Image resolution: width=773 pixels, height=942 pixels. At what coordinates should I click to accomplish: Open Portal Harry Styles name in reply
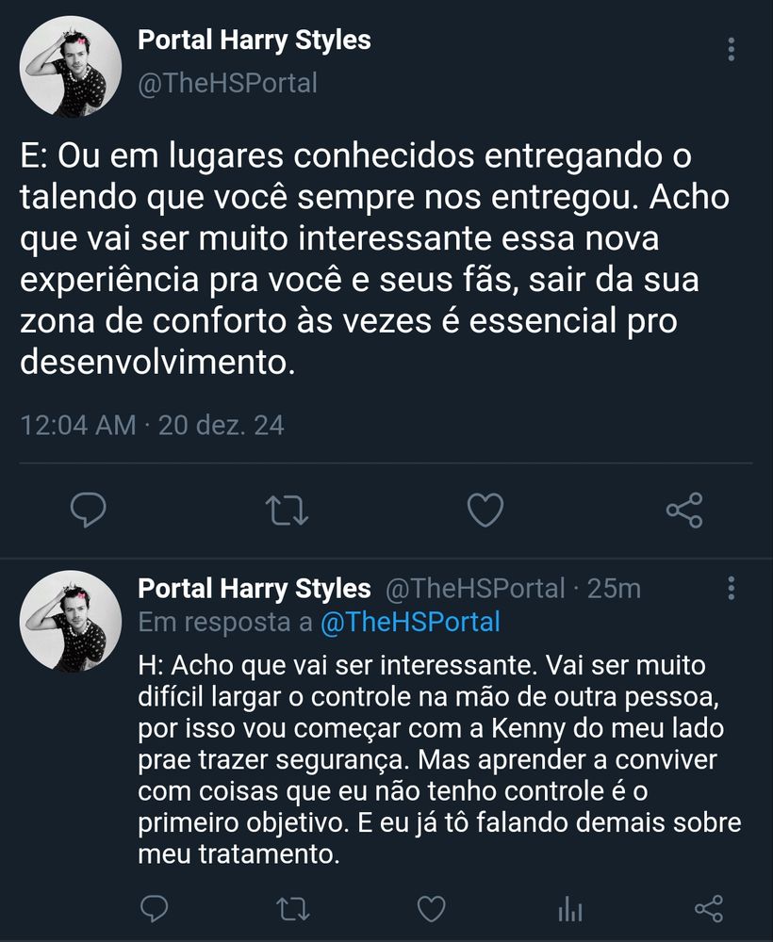coord(255,589)
